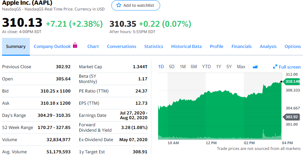Image resolution: width=303 pixels, height=155 pixels.
Task: Click the Full screen expand arrows icon
Action: pos(275,67)
